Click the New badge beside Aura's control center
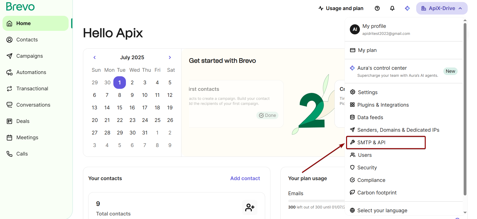The image size is (477, 219). 450,71
